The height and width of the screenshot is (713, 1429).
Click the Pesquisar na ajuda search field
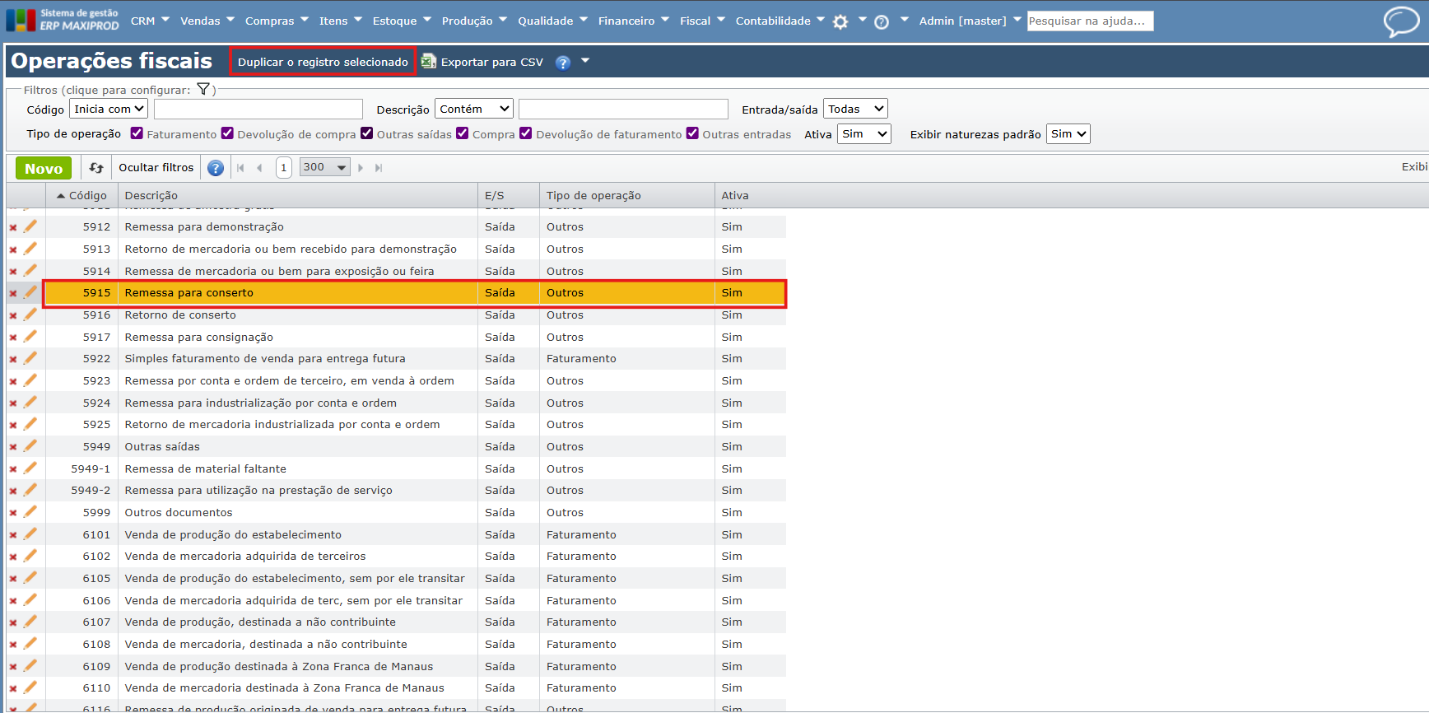click(1089, 21)
